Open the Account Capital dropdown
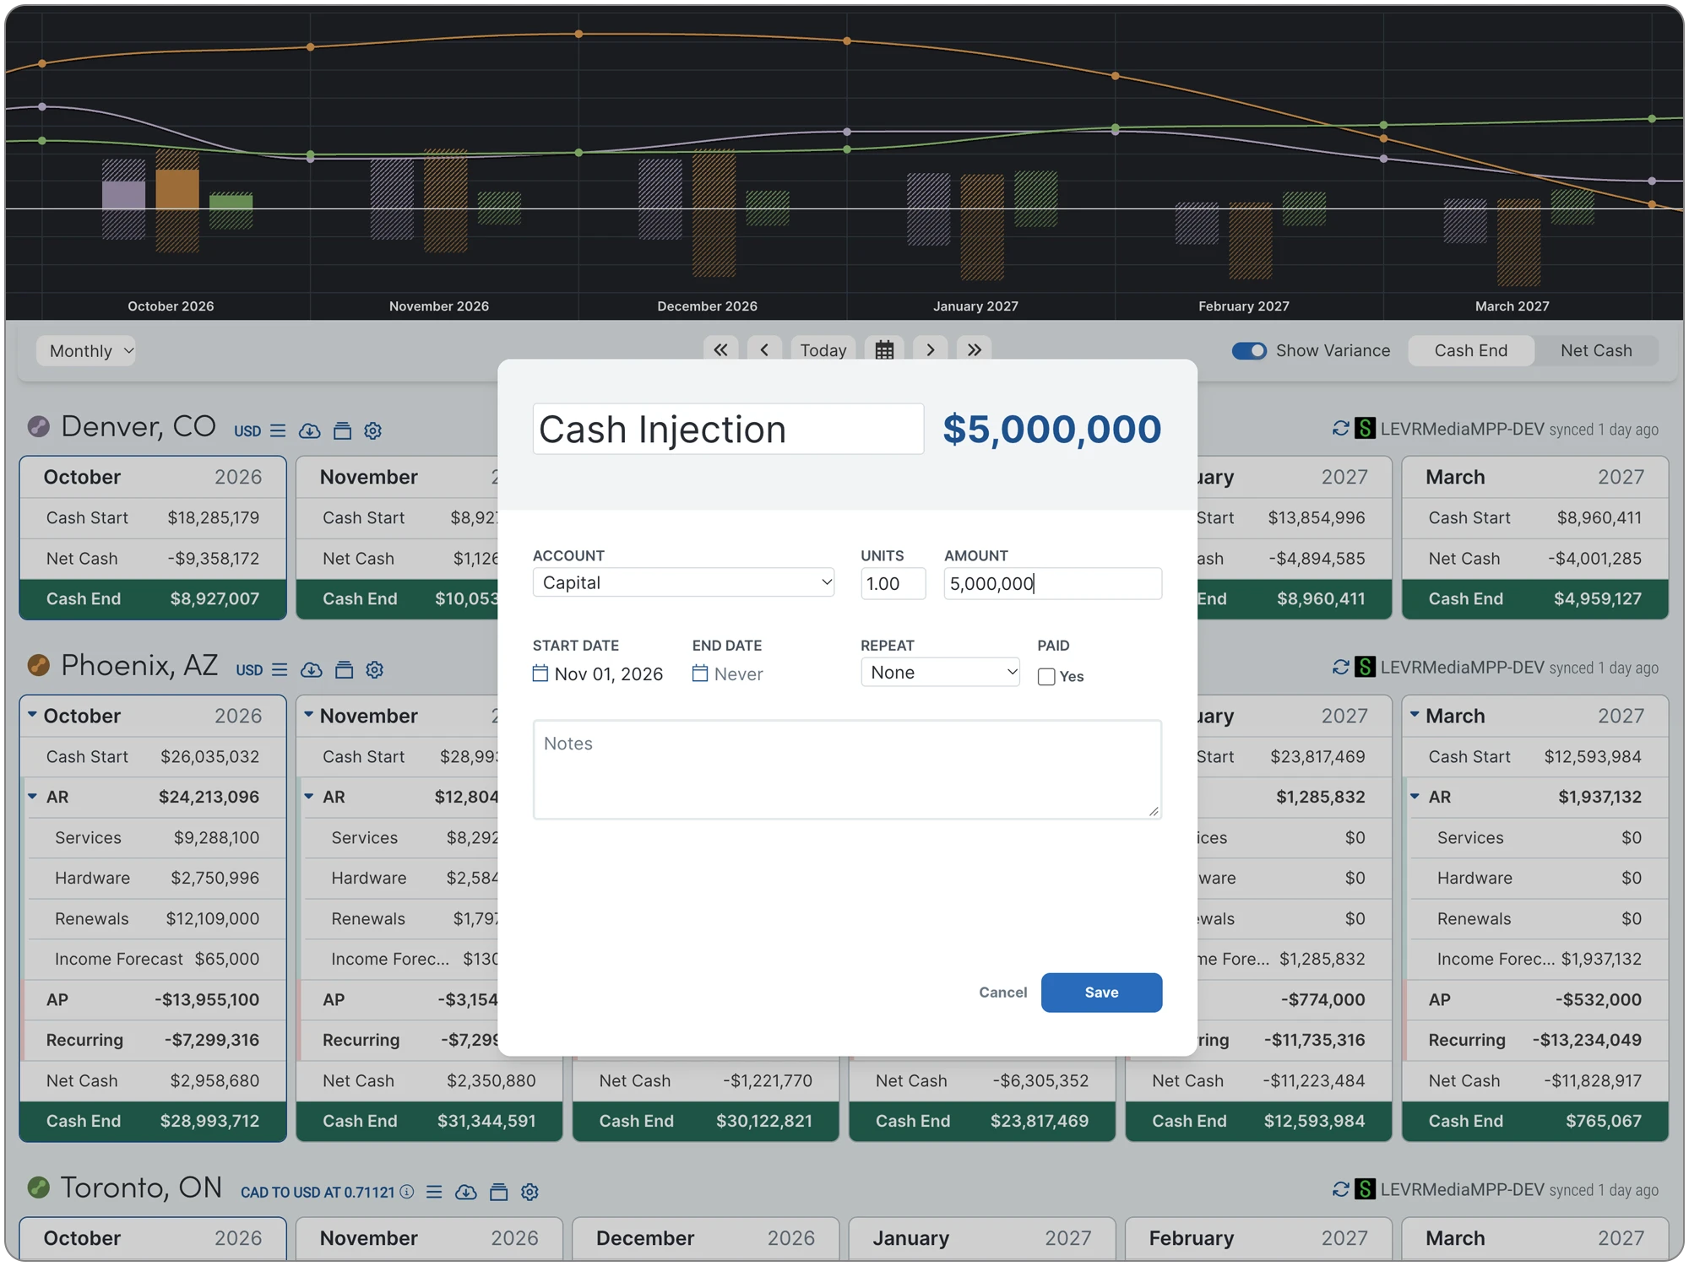The width and height of the screenshot is (1689, 1266). point(683,582)
